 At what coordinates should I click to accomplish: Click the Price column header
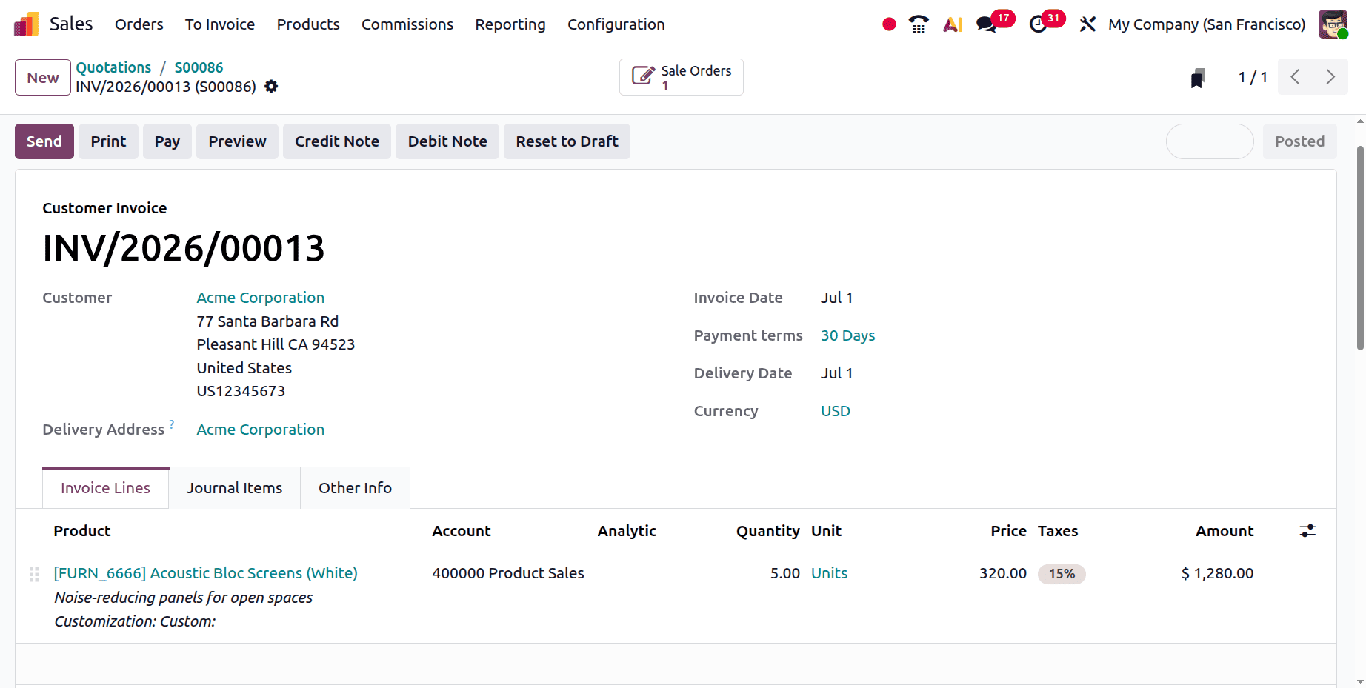(x=1008, y=531)
